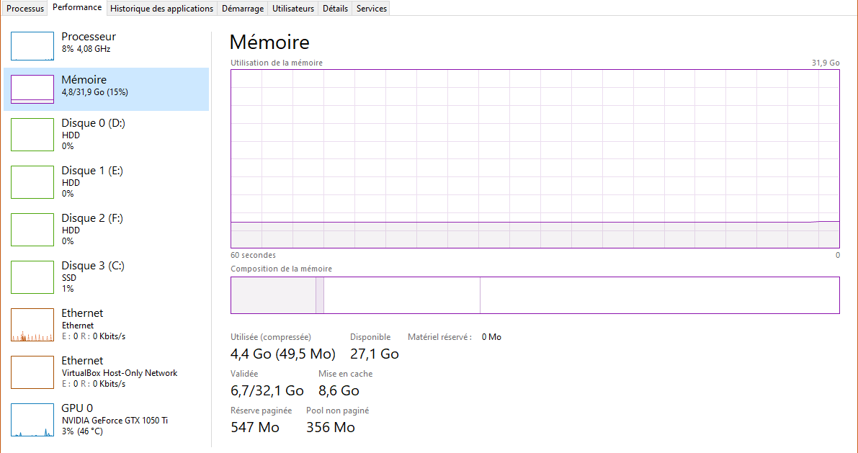
Task: Switch to the Services tab
Action: [x=372, y=9]
